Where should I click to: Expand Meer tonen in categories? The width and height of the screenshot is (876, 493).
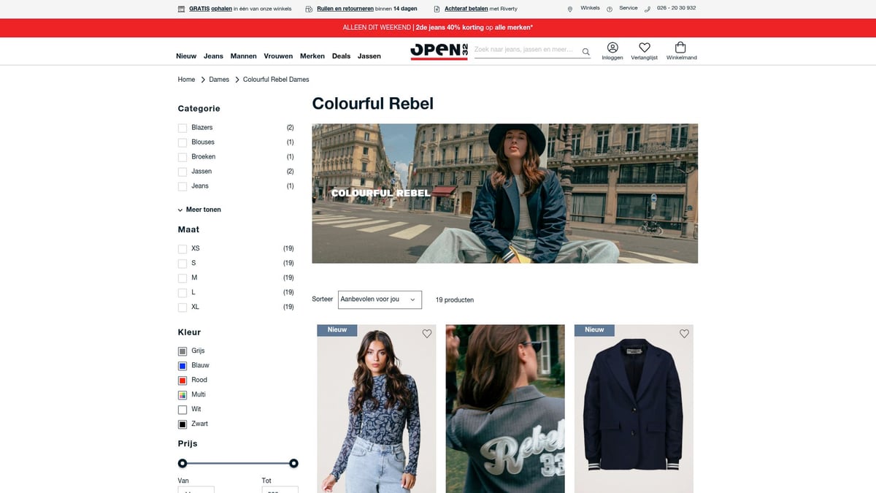199,210
